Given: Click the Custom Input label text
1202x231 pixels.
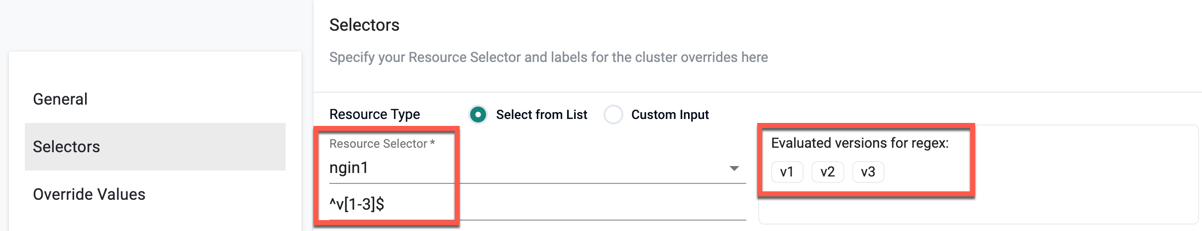Looking at the screenshot, I should click(670, 115).
